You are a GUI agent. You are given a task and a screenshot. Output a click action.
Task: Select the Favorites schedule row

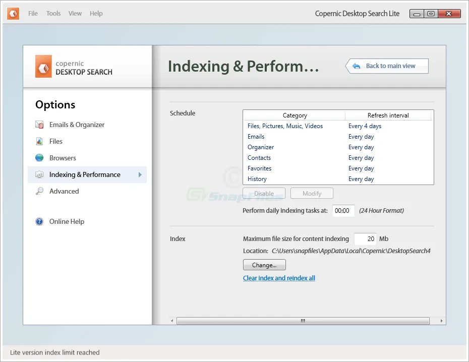click(x=338, y=168)
